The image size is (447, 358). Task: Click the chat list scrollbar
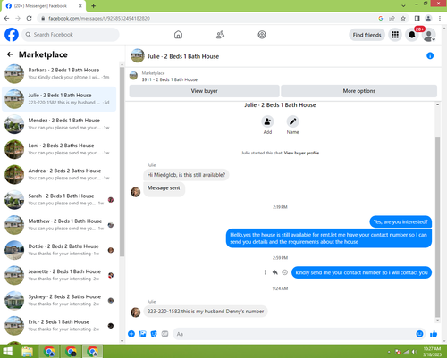[122, 162]
